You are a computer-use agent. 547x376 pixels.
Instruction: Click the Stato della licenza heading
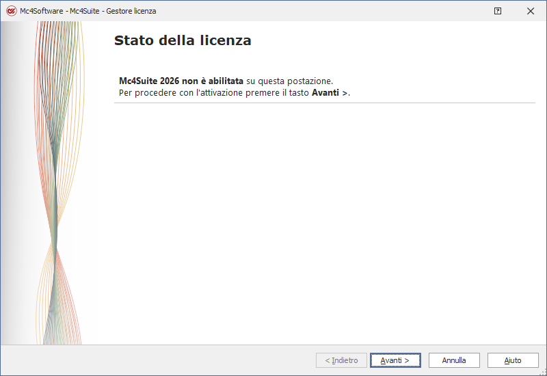click(x=183, y=41)
